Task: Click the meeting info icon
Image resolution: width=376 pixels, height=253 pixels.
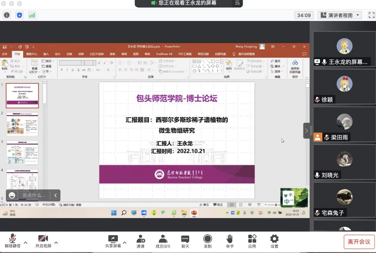Action: 7,15
